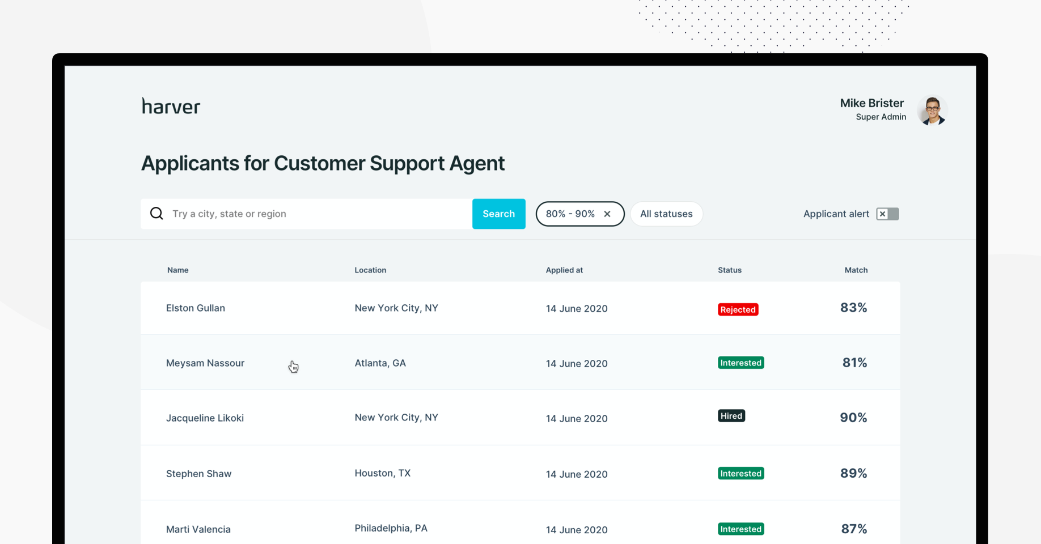The width and height of the screenshot is (1041, 544).
Task: Click the search magnifier icon
Action: pos(156,214)
